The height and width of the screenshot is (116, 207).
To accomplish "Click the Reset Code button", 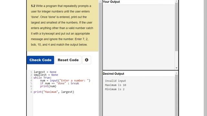I will (68, 60).
